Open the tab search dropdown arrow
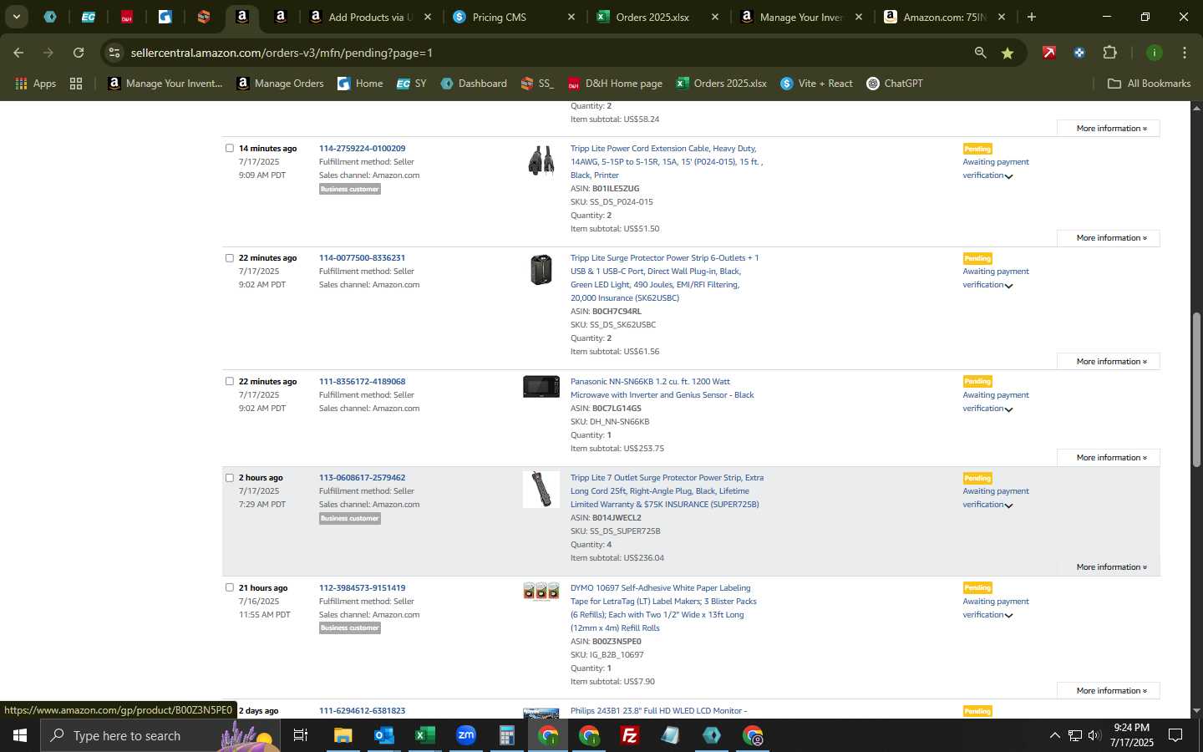The height and width of the screenshot is (752, 1203). [x=16, y=17]
